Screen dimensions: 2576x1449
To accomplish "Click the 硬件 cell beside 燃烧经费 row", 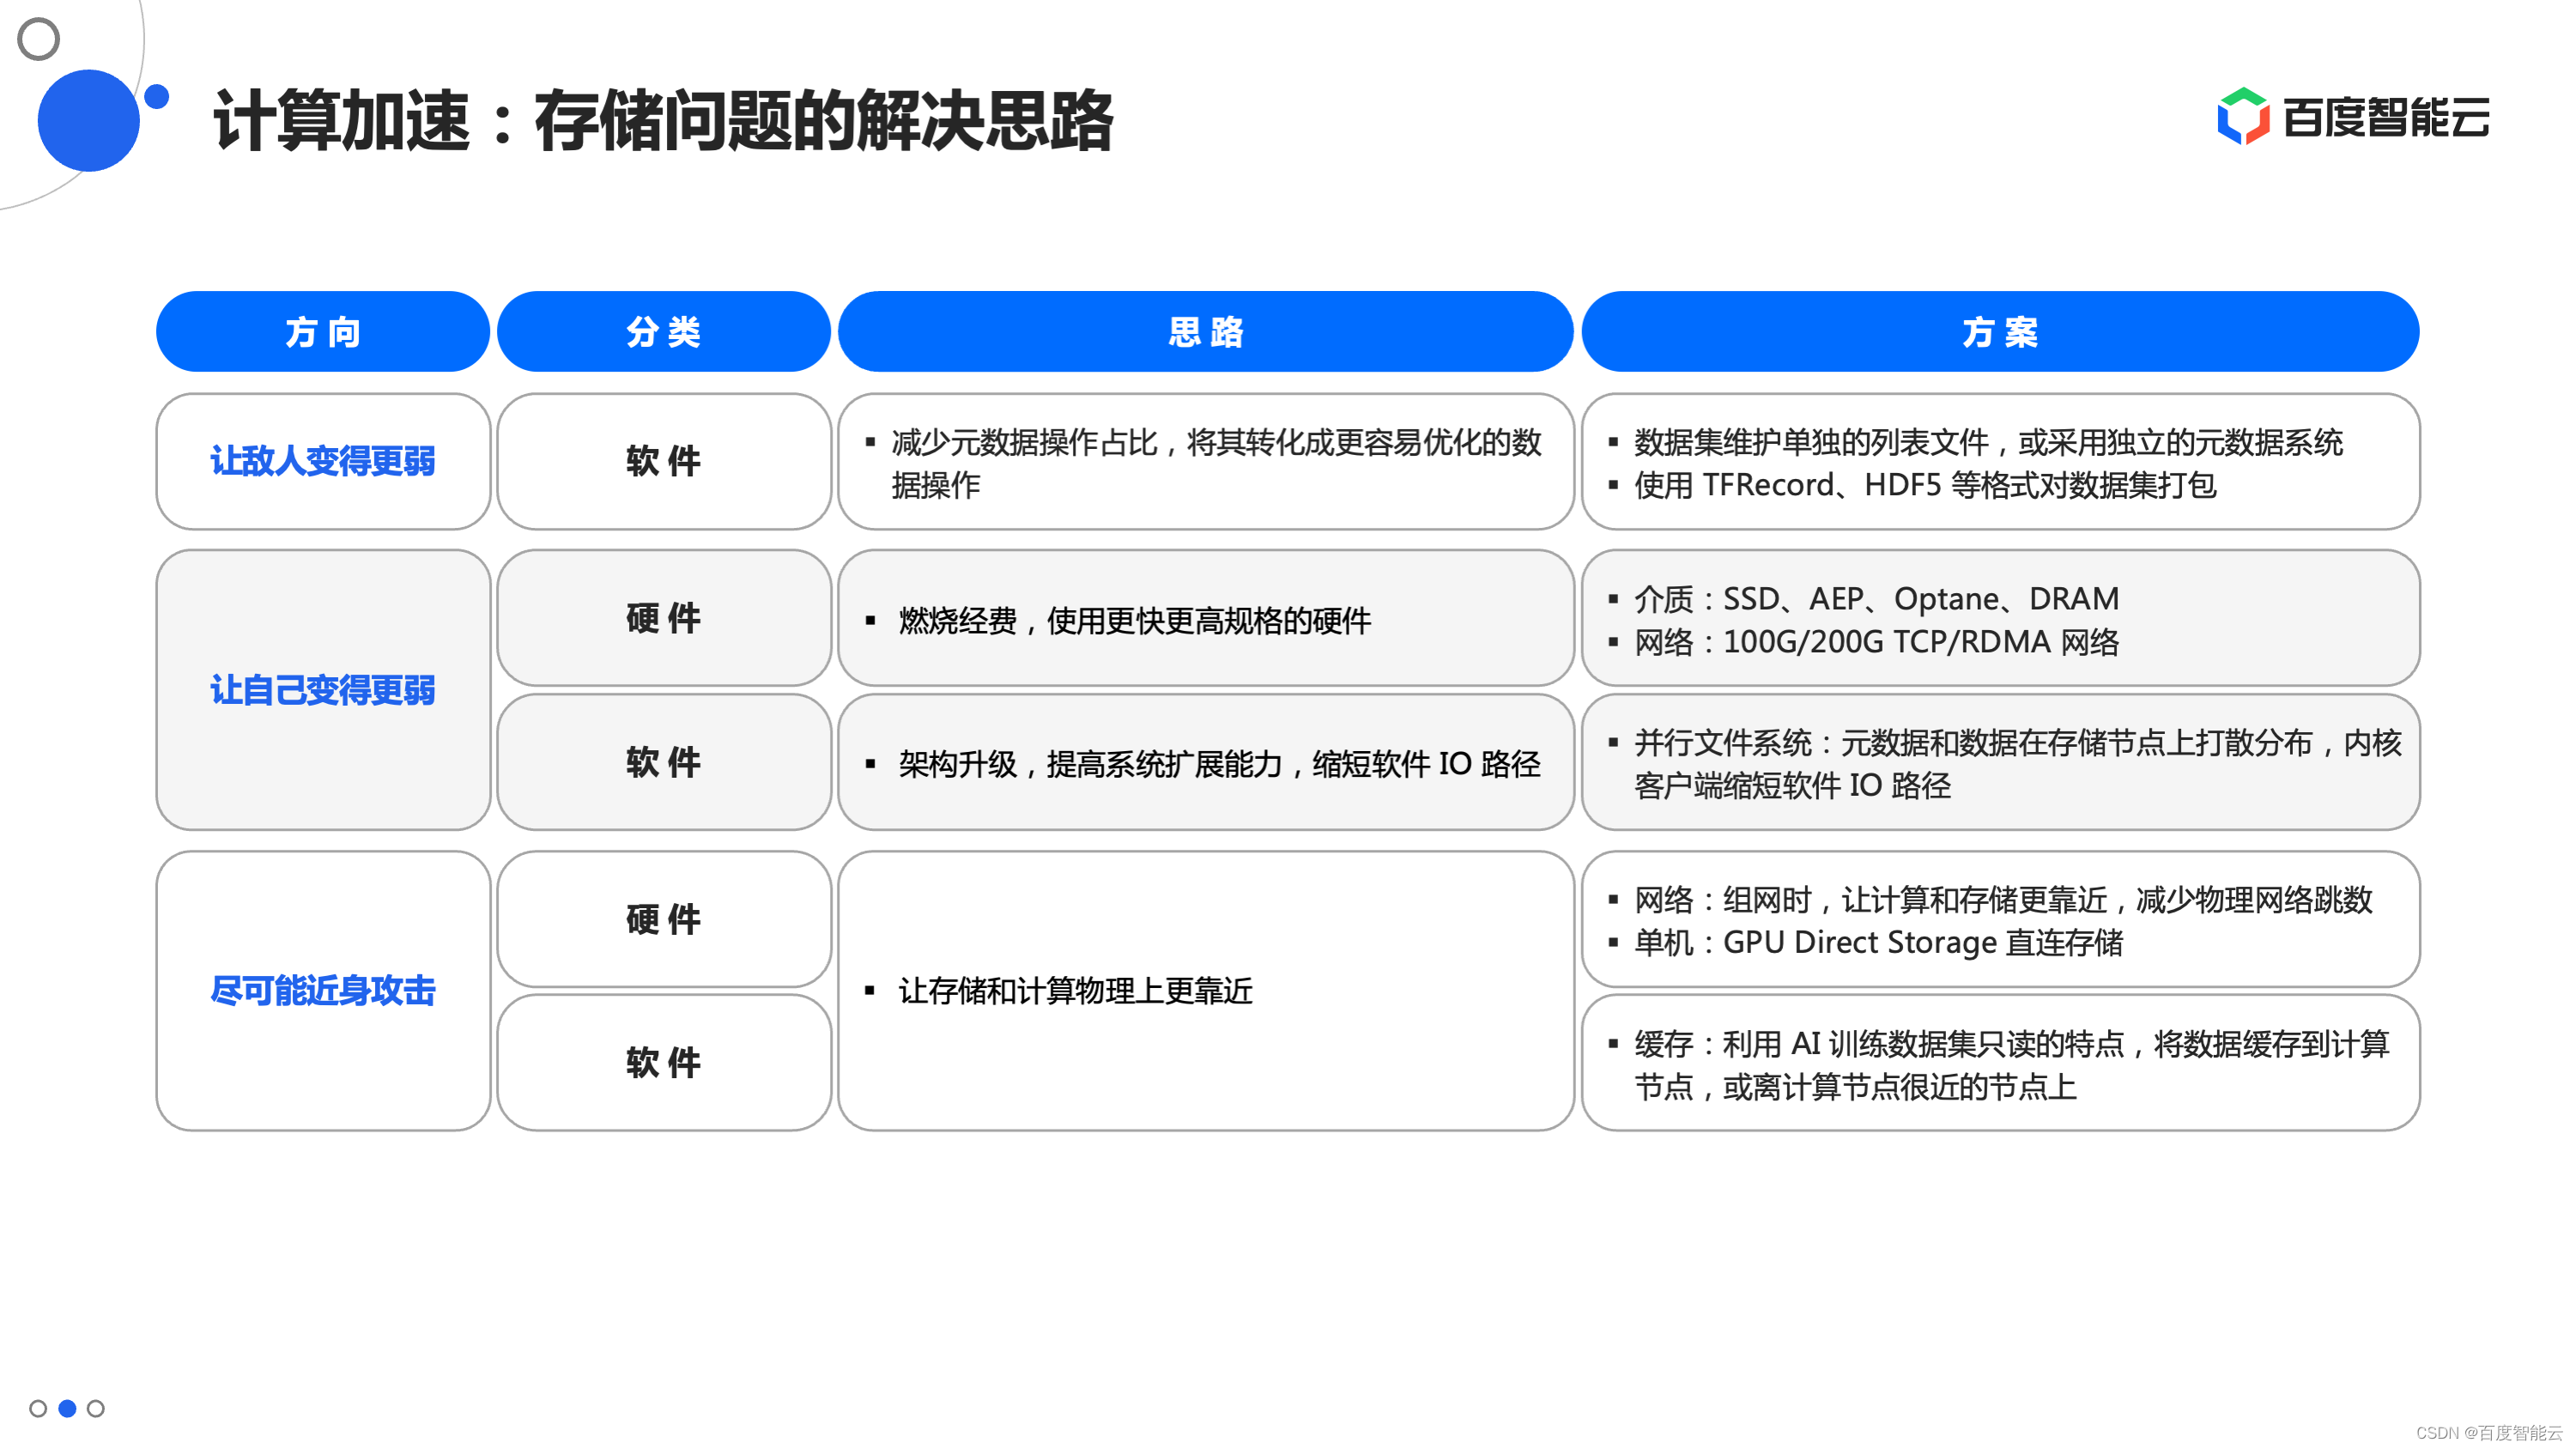I will [663, 618].
